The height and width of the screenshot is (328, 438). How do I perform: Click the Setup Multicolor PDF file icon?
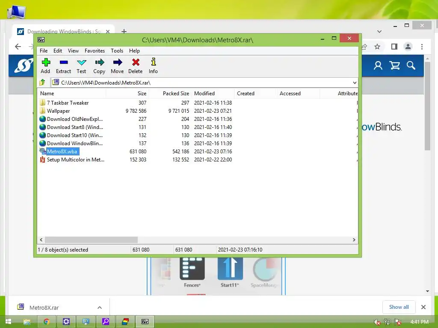point(42,160)
